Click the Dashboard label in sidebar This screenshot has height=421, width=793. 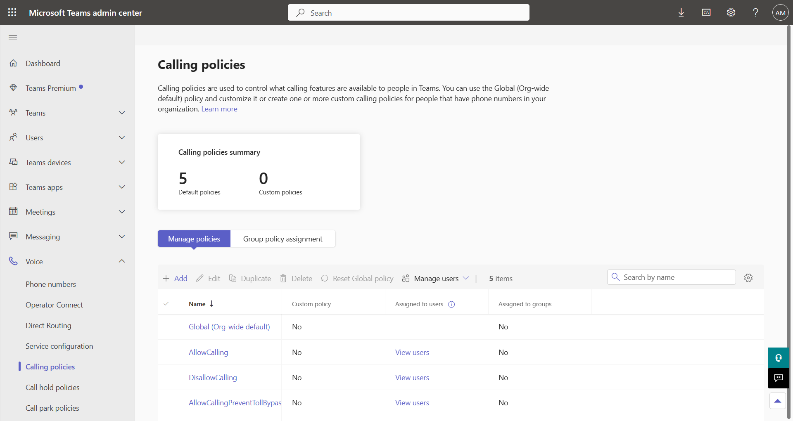pyautogui.click(x=43, y=63)
